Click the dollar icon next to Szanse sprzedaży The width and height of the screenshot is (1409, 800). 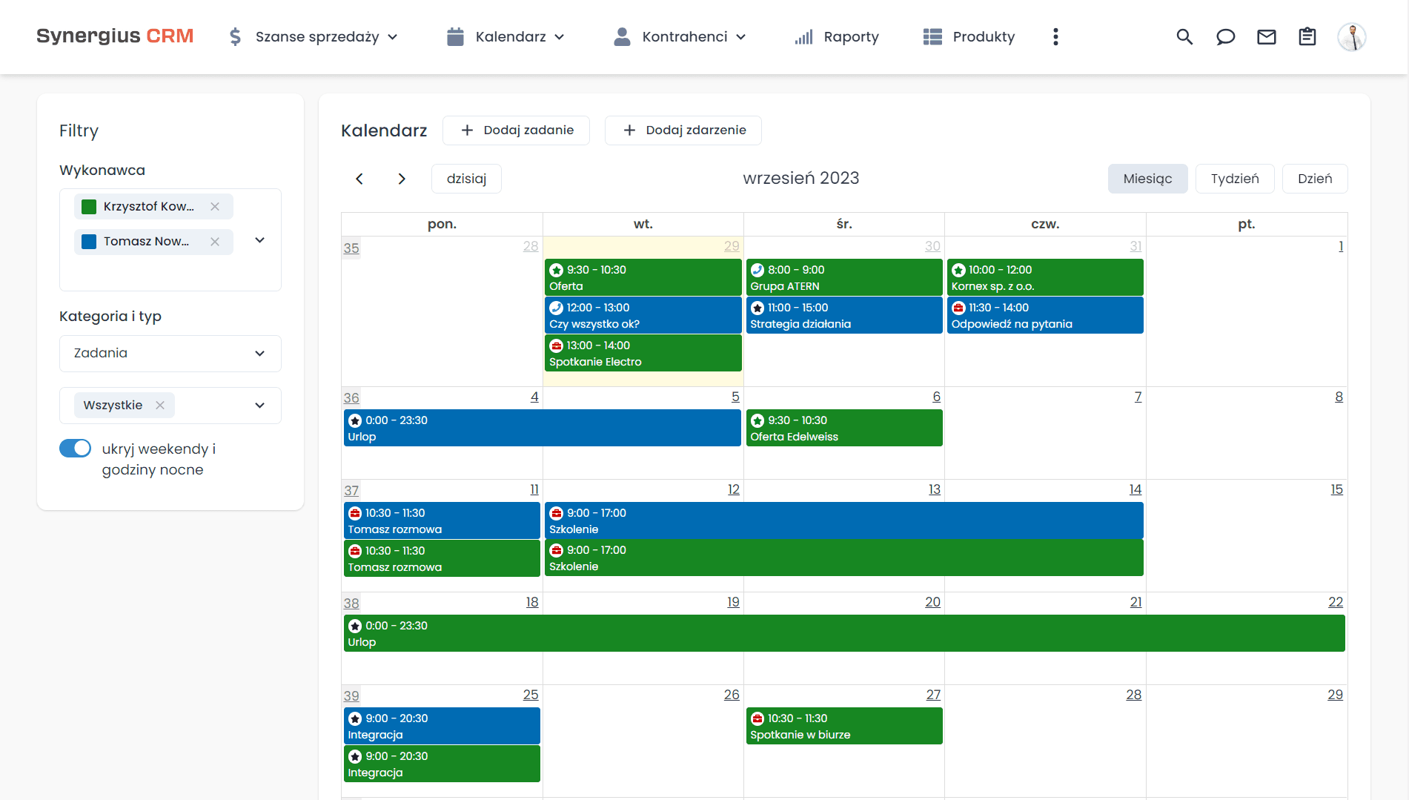coord(234,36)
